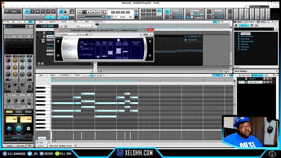Save the Arpeggiator preset with disk icon

click(x=87, y=34)
